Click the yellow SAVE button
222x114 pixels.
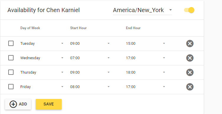[x=49, y=104]
